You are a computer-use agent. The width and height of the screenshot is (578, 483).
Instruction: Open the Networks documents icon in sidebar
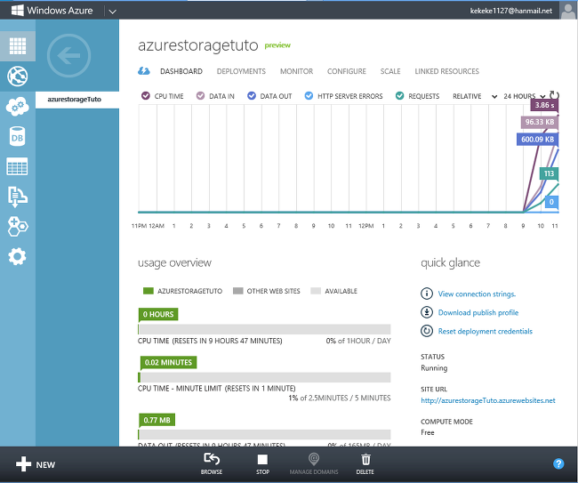point(17,197)
